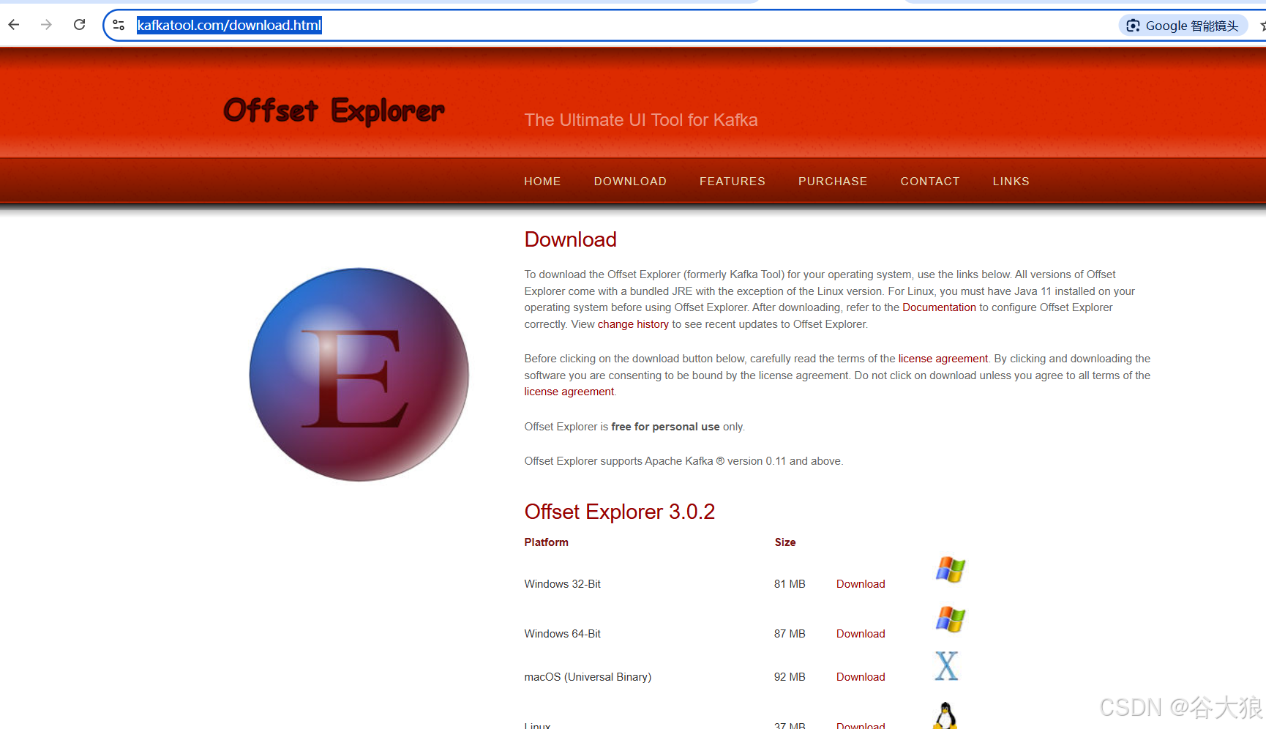Open the LINKS menu item
The width and height of the screenshot is (1266, 729).
[1011, 182]
